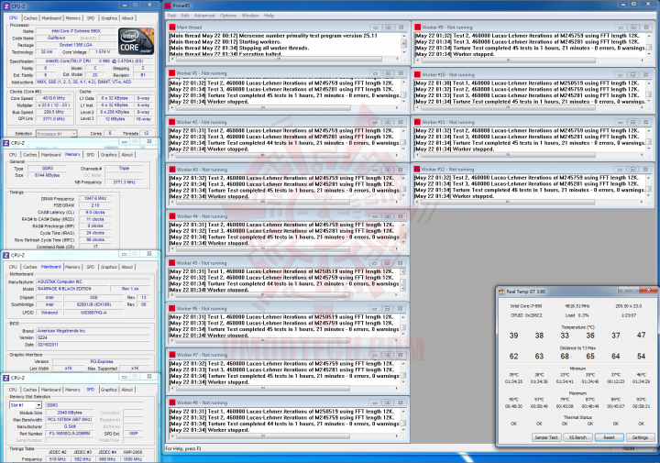Open Graphics tab in top CPU-Z window
The height and width of the screenshot is (463, 660).
(109, 18)
